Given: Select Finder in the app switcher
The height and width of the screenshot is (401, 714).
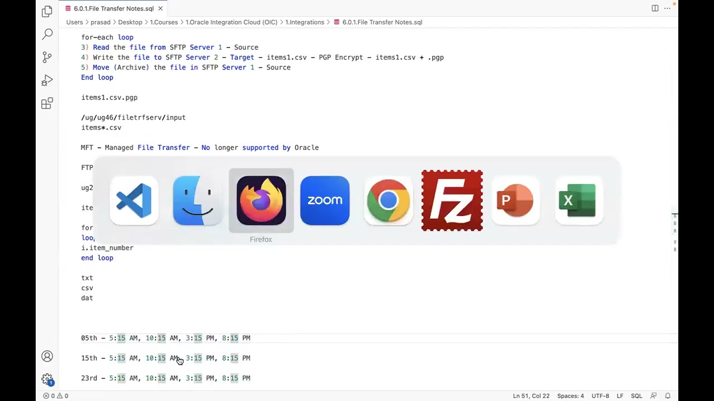Looking at the screenshot, I should (x=197, y=200).
